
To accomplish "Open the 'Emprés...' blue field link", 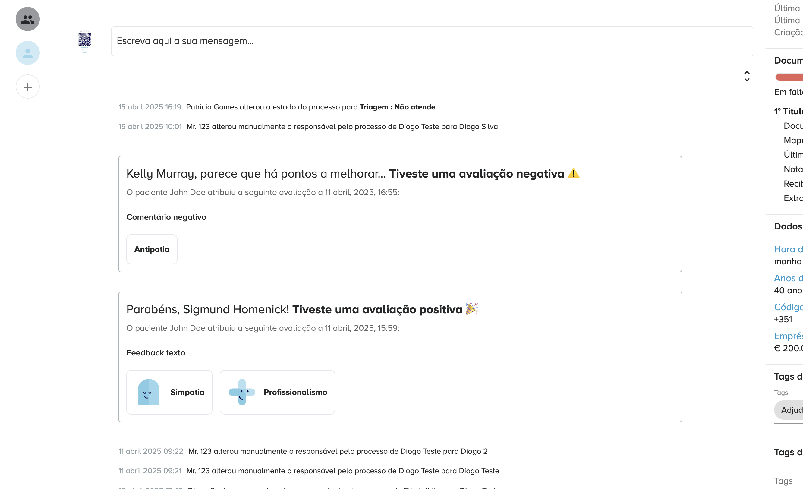I will pos(788,336).
